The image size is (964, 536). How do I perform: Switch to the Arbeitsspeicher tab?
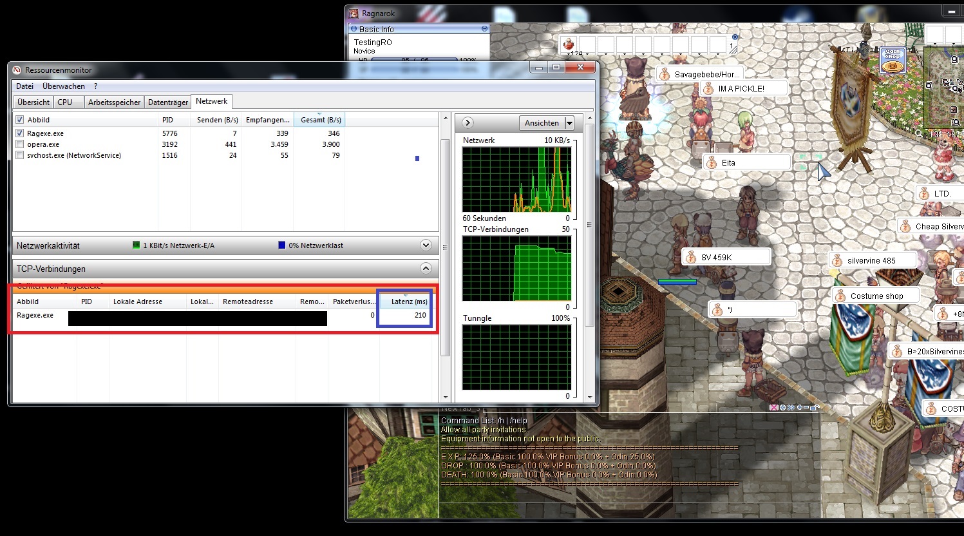[114, 102]
